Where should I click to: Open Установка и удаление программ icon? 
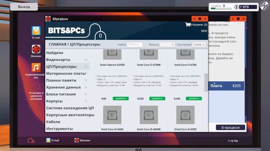pyautogui.click(x=36, y=86)
